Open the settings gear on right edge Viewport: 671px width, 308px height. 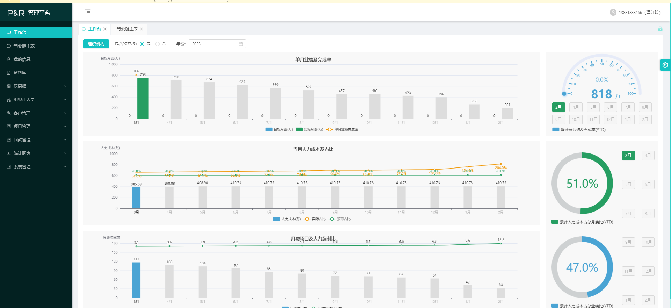(665, 65)
